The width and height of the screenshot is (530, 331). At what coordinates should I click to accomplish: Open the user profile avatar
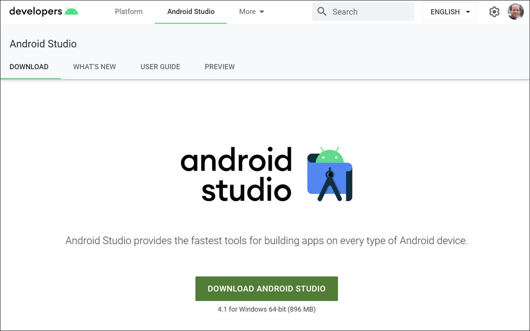pyautogui.click(x=516, y=12)
